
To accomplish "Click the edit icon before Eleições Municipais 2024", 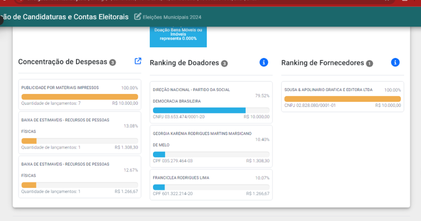I will (138, 17).
